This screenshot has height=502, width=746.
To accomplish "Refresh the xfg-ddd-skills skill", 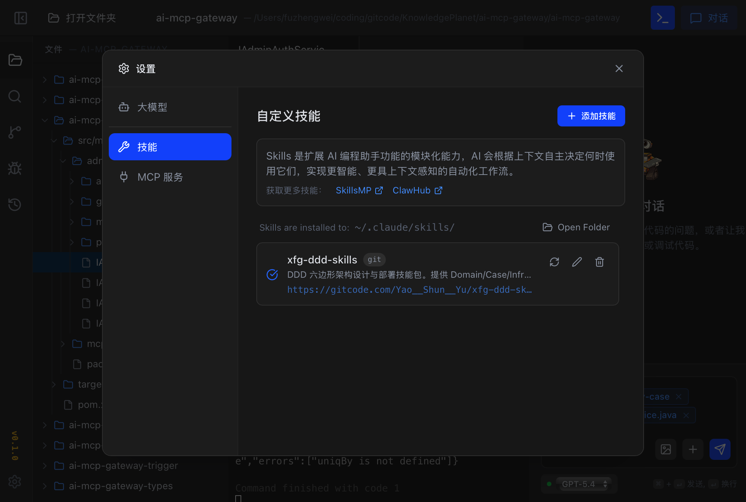I will [x=554, y=262].
